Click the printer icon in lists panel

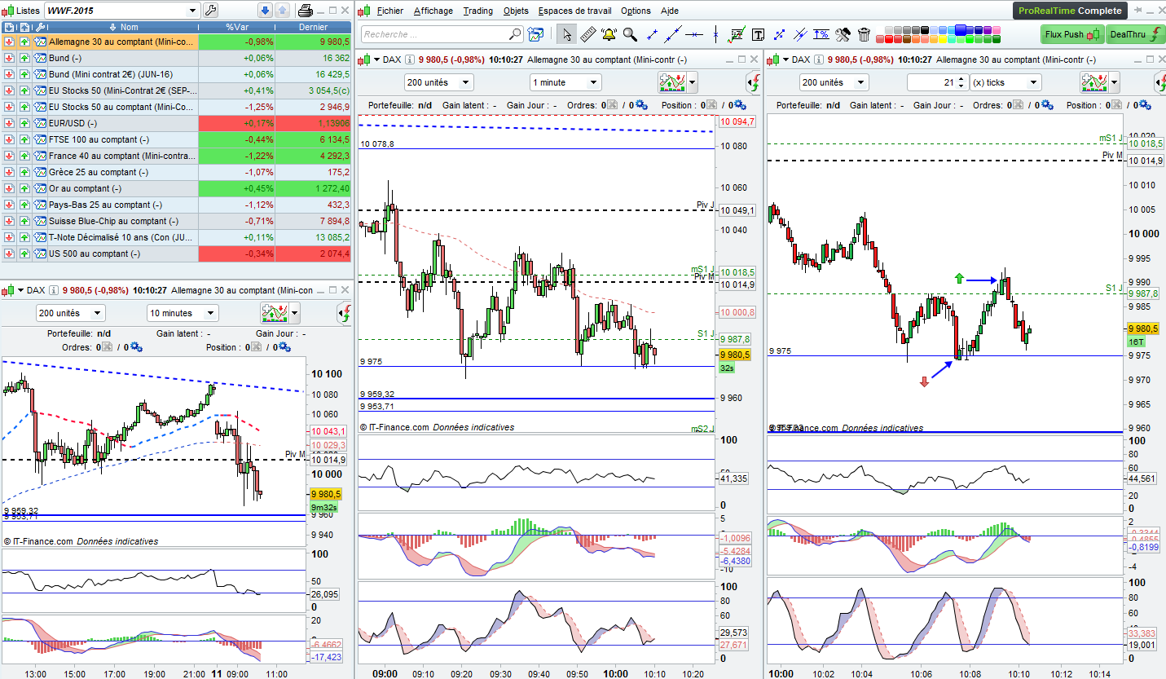305,11
